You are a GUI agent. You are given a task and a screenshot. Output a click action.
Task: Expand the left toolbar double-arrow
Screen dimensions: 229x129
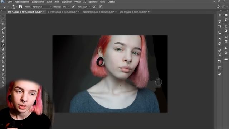click(1, 10)
